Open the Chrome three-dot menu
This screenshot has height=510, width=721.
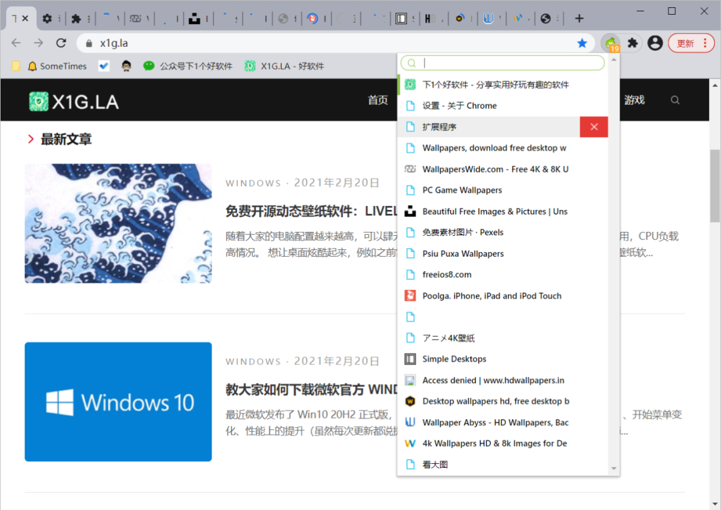click(705, 43)
